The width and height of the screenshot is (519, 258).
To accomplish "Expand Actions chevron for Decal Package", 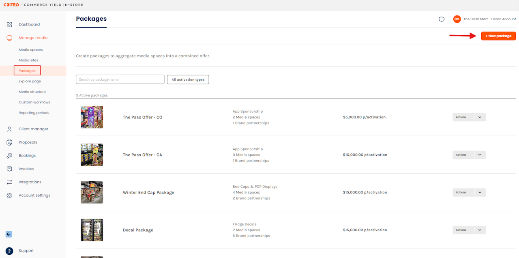I will [480, 230].
